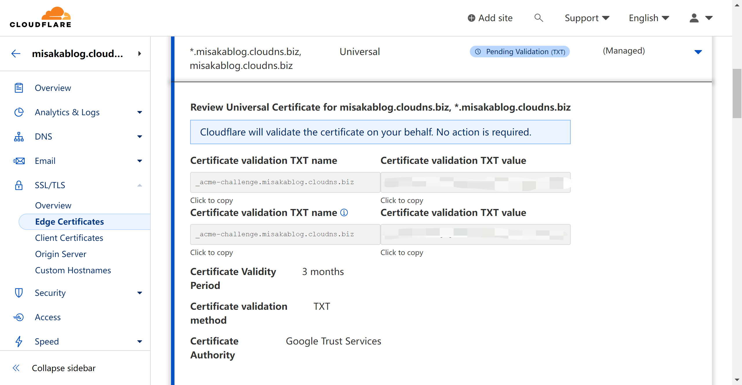Copy second acme-challenge TXT name field
Image resolution: width=742 pixels, height=385 pixels.
[285, 234]
